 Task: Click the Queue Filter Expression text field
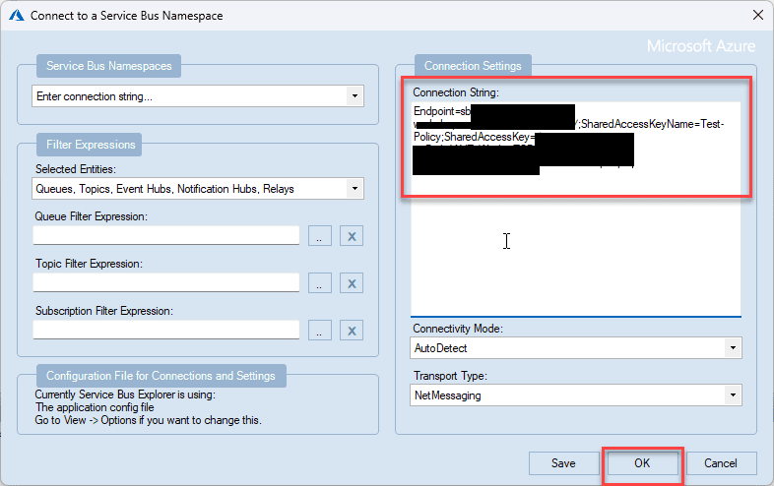point(165,235)
